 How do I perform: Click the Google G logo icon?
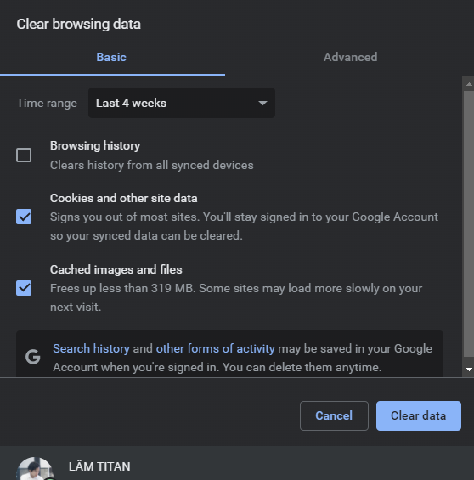click(33, 357)
